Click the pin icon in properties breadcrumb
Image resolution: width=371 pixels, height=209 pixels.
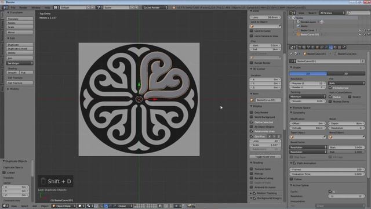click(291, 54)
